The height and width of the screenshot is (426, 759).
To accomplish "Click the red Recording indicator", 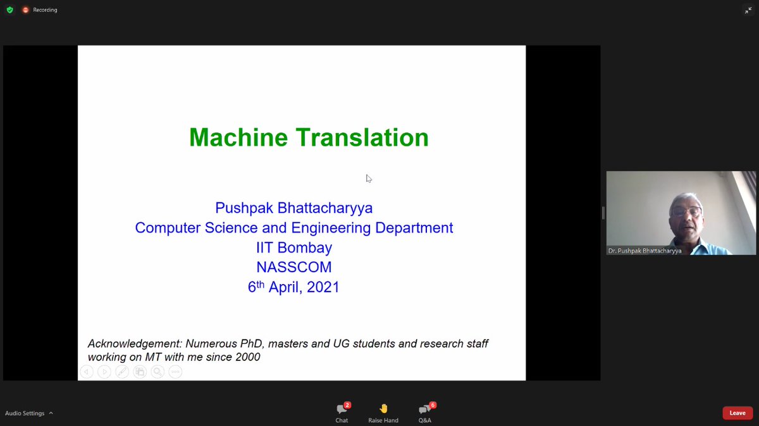I will point(39,10).
